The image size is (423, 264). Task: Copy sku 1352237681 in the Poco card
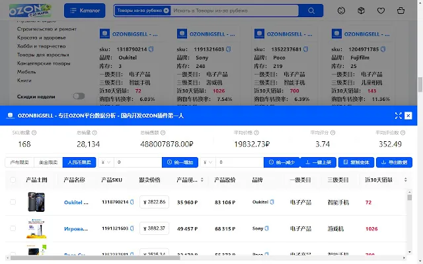[305, 49]
